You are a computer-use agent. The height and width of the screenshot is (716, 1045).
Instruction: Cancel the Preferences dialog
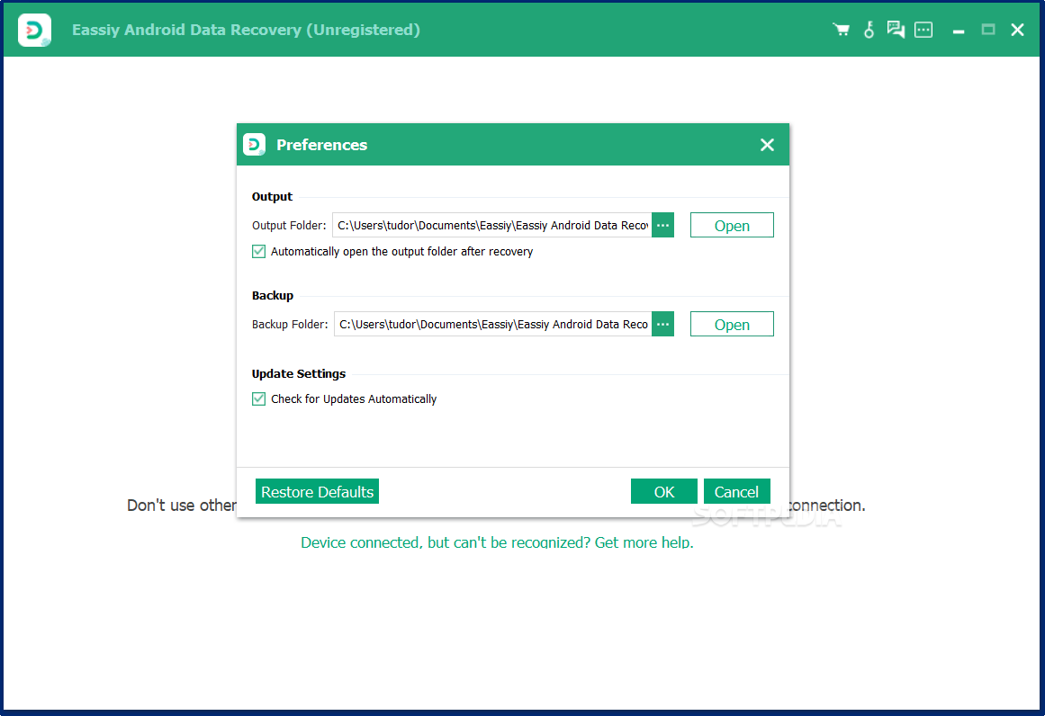pyautogui.click(x=736, y=491)
